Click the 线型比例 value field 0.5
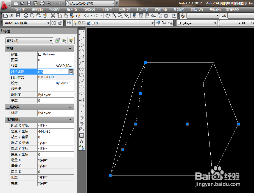 pos(53,72)
